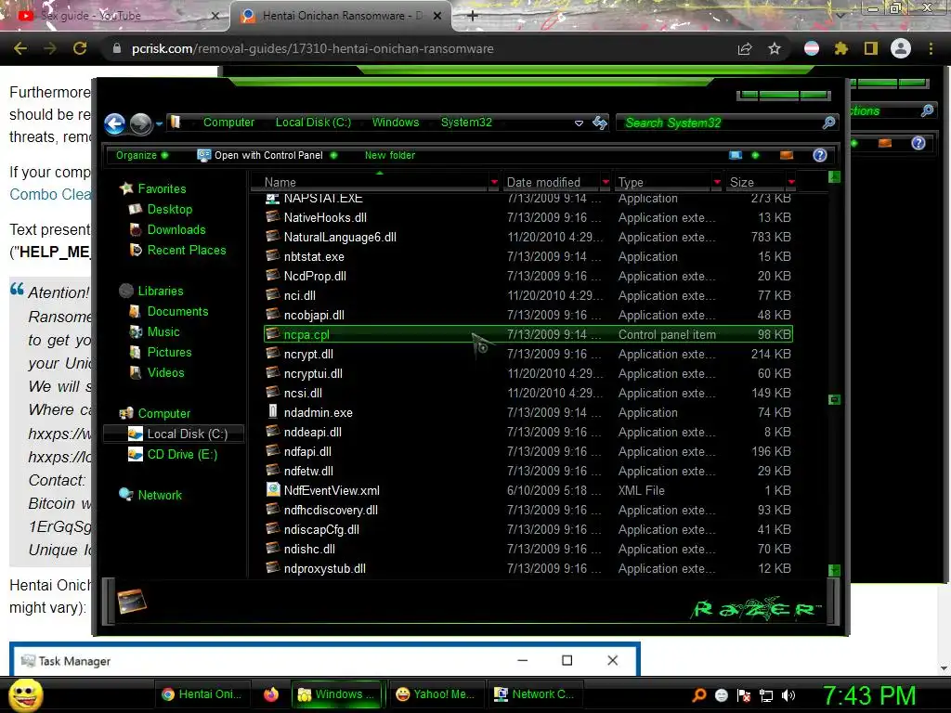Click System32 in the breadcrumb path
Viewport: 951px width, 713px height.
click(466, 122)
